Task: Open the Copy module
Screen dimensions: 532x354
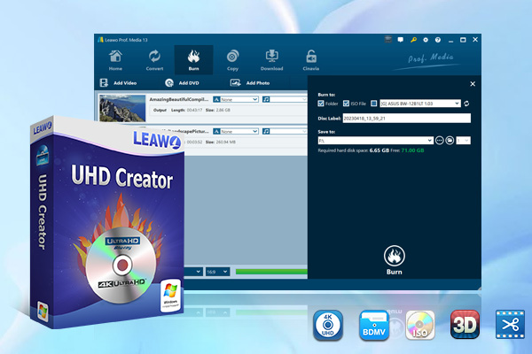Action: point(232,60)
